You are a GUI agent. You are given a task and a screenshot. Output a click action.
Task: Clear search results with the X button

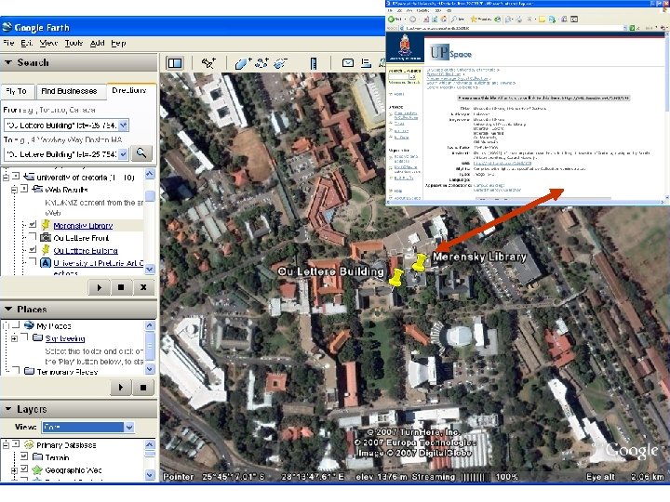143,287
